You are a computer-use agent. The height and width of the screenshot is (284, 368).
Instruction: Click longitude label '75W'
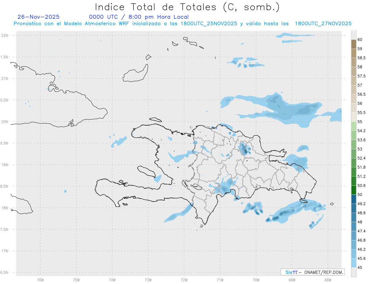tap(76, 280)
